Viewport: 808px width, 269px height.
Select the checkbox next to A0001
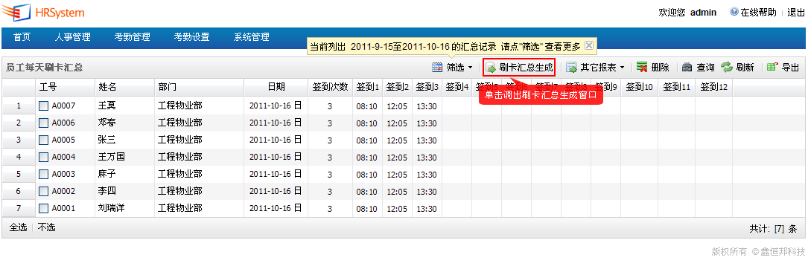tap(44, 208)
